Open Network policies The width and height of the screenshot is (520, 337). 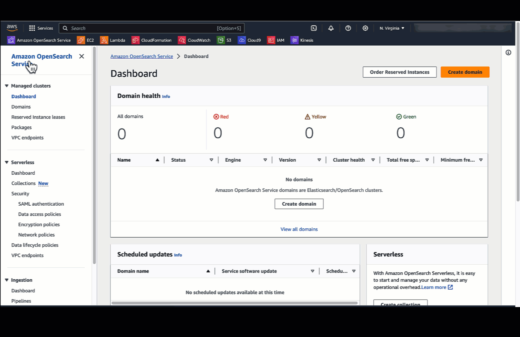coord(37,235)
